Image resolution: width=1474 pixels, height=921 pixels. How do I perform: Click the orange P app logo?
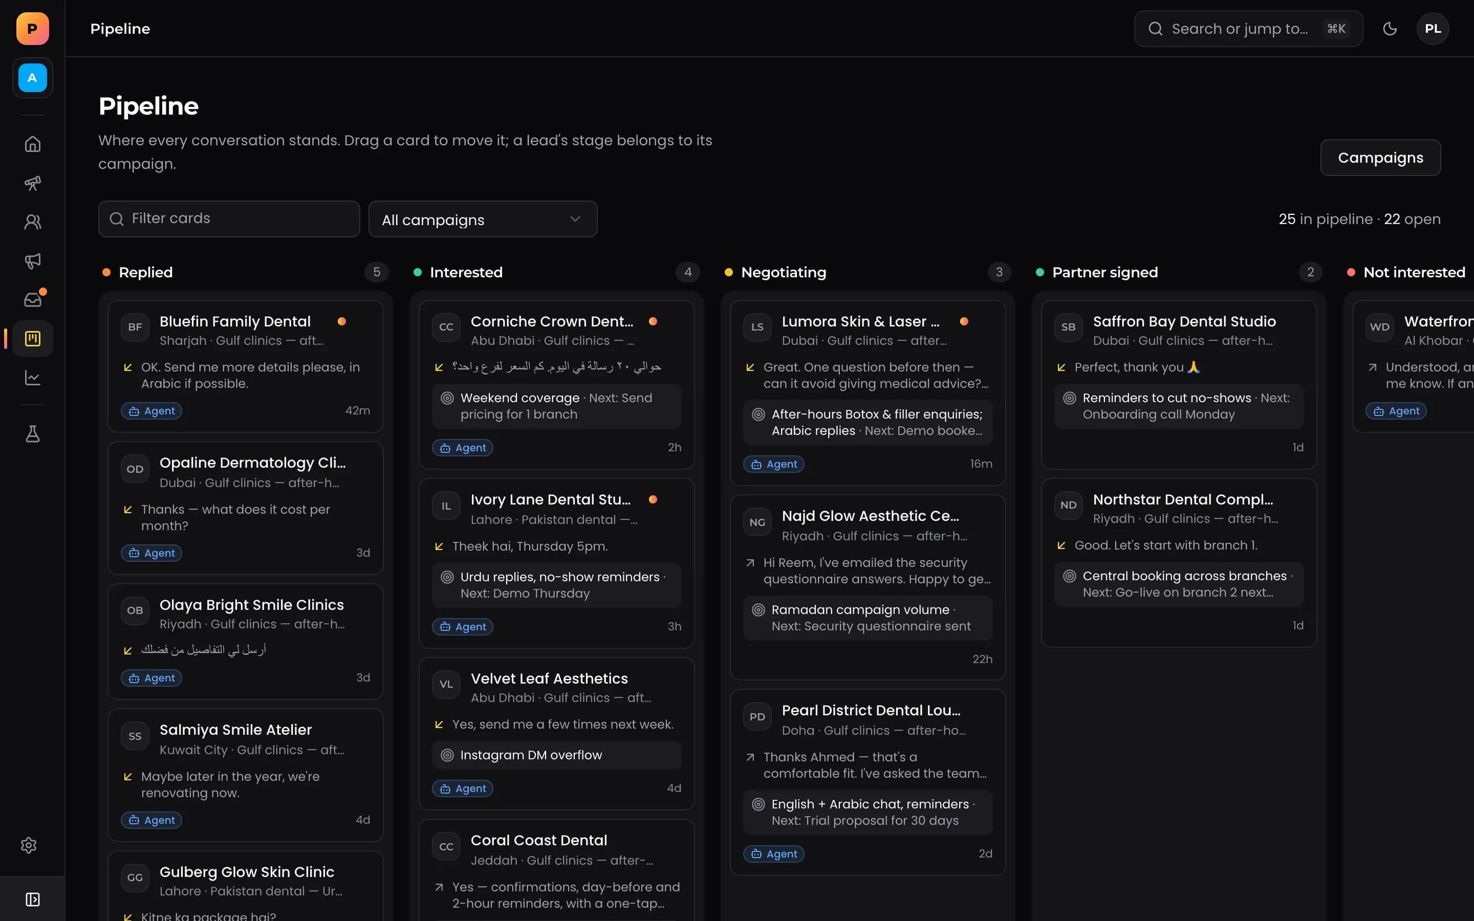pos(32,29)
